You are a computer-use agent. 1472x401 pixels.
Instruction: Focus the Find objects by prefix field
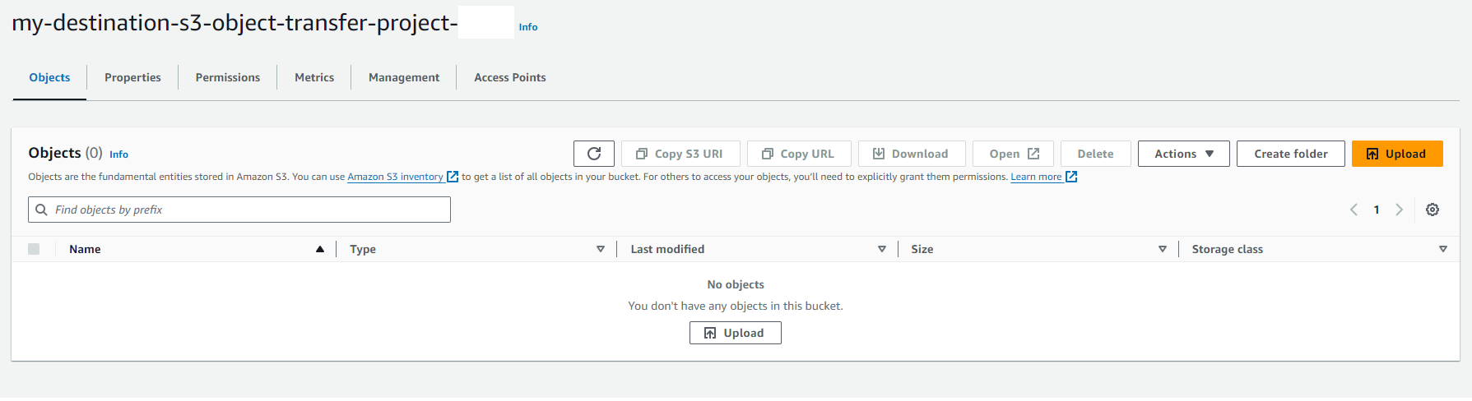tap(239, 210)
